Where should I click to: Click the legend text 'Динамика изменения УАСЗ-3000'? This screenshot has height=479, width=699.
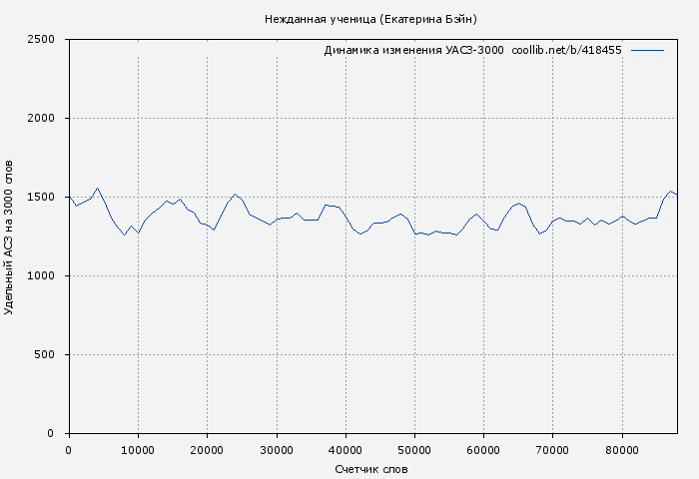413,50
